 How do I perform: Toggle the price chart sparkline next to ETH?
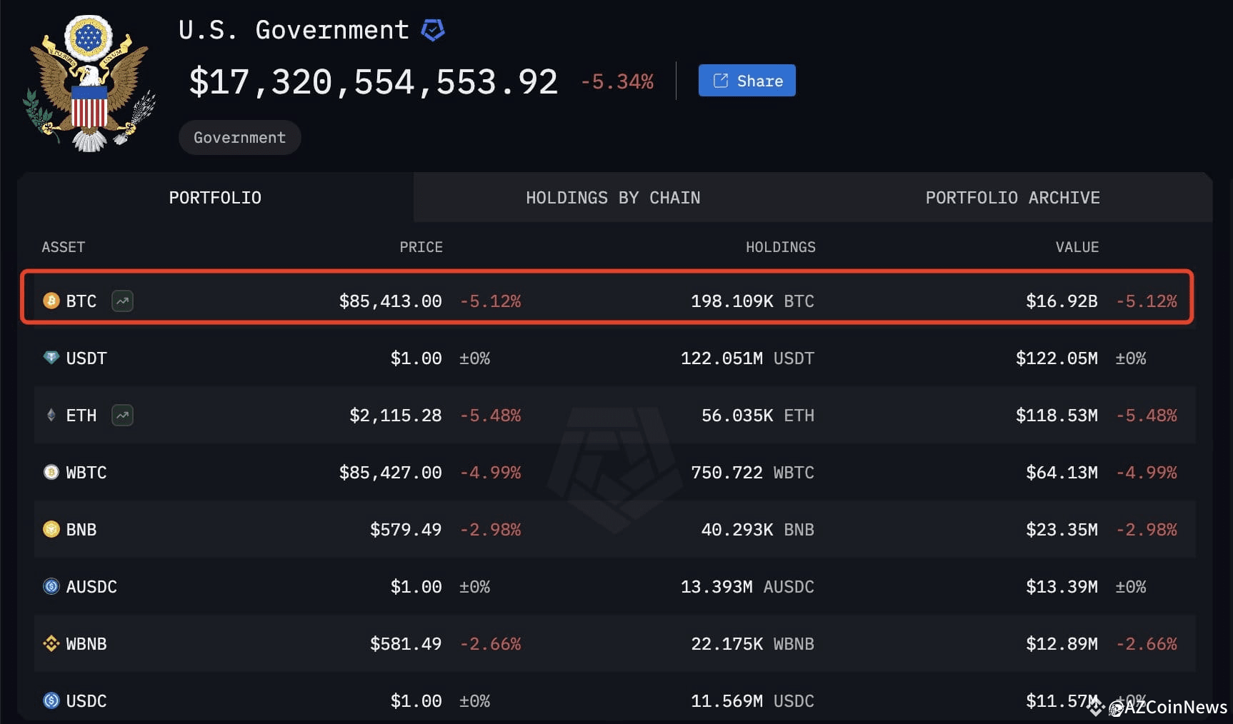pyautogui.click(x=121, y=415)
